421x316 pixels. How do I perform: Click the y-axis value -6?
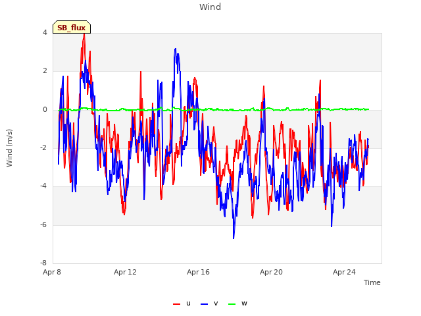tap(44, 224)
